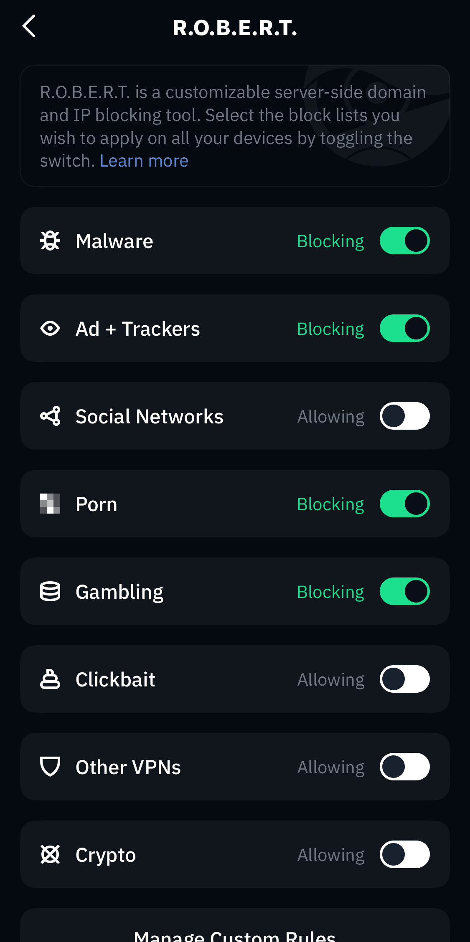
Task: Turn on Clickbait blocking
Action: 404,679
